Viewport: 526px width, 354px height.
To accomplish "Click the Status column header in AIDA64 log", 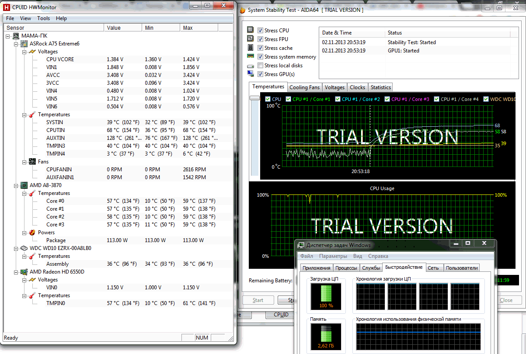I will [447, 33].
